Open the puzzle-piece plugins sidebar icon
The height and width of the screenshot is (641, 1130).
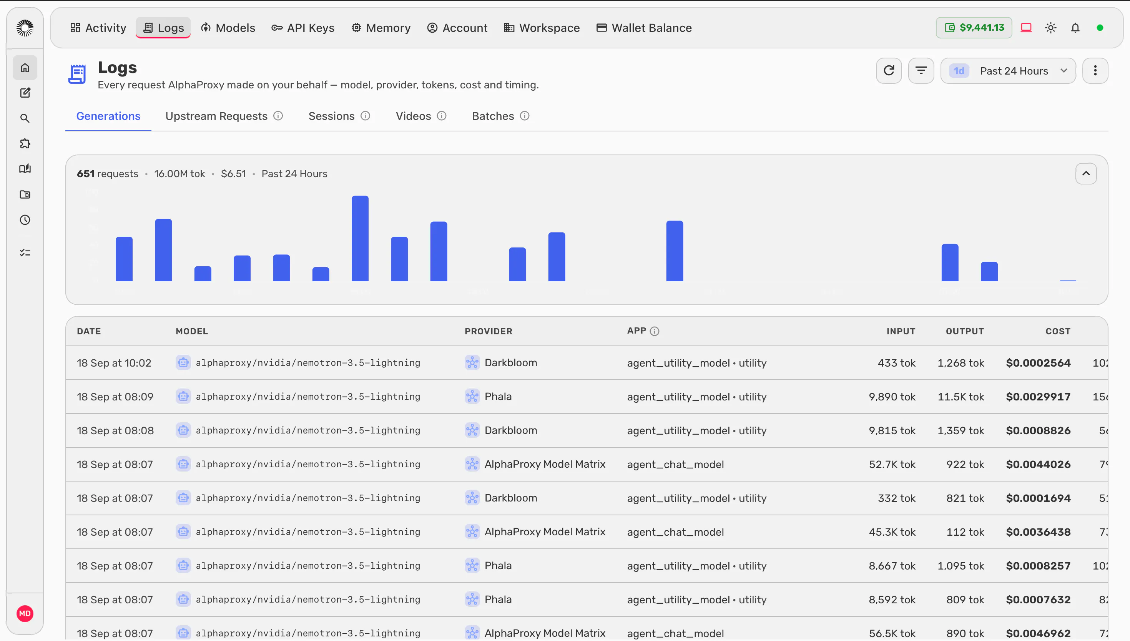(25, 143)
